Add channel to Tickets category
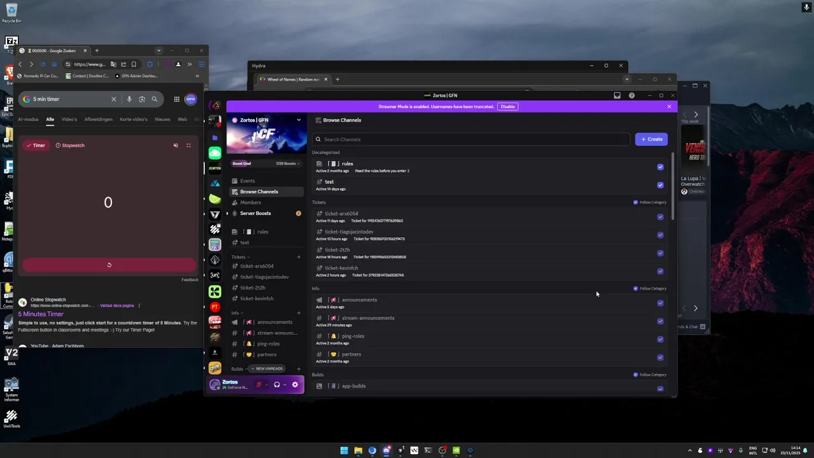814x458 pixels. coord(299,257)
